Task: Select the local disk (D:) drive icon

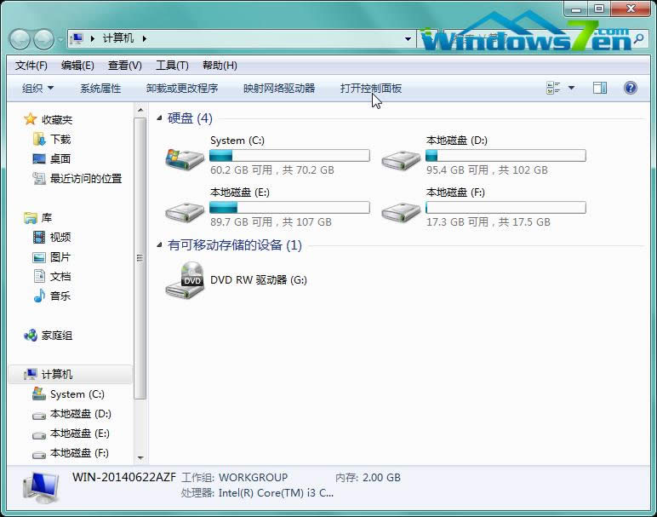Action: pos(401,160)
